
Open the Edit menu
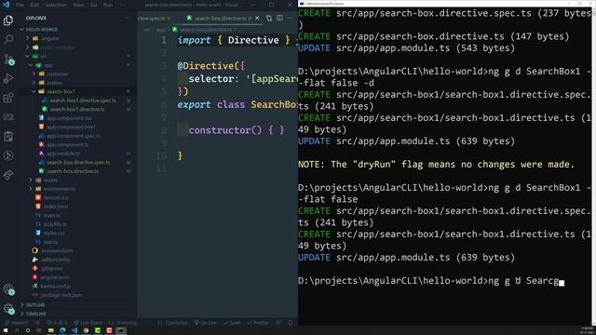[x=34, y=5]
